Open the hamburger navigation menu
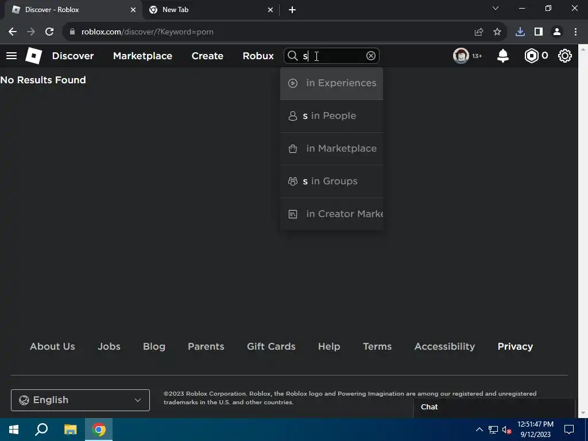The width and height of the screenshot is (588, 441). (11, 56)
